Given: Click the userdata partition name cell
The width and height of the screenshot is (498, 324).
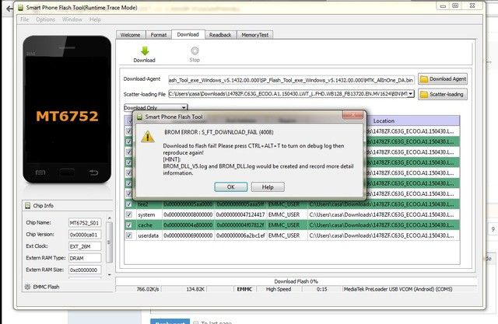Looking at the screenshot, I should pos(149,235).
